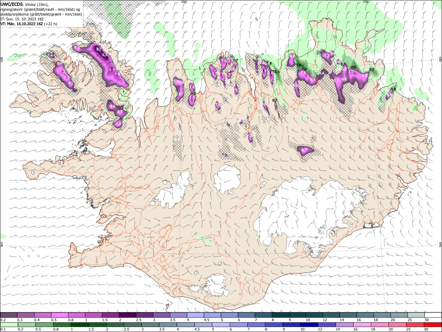Pick the white snow swatch labeled 30
The image size is (442, 332).
point(433,315)
